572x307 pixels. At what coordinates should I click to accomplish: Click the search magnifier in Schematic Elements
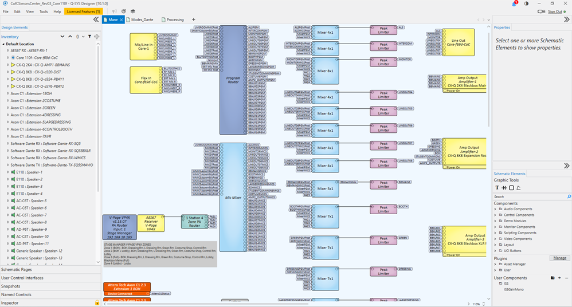coord(569,196)
